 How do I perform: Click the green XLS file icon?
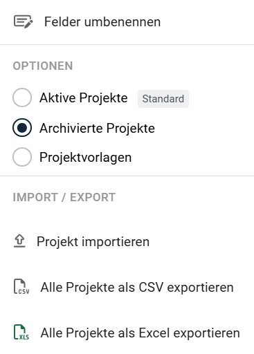tap(21, 333)
